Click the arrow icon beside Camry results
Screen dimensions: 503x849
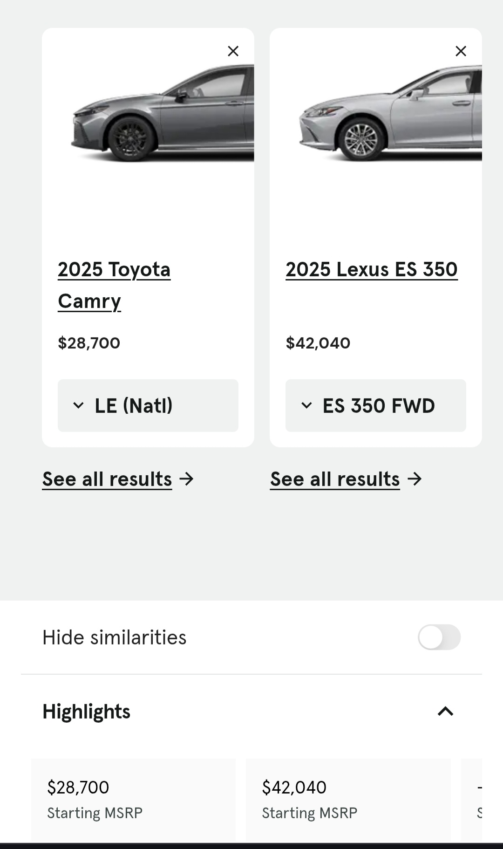tap(186, 479)
